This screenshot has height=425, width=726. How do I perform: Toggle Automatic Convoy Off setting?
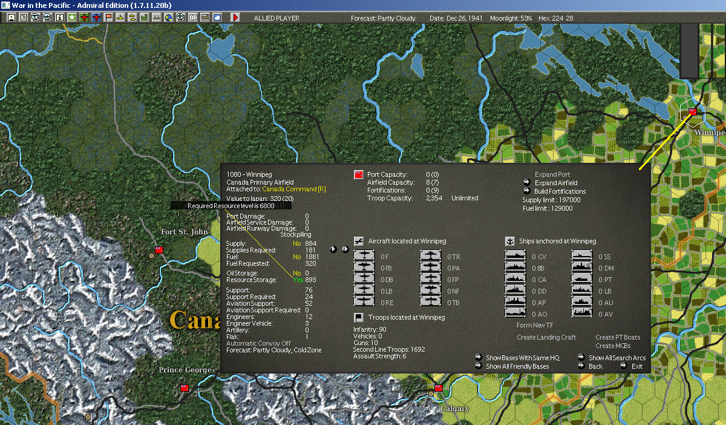click(x=258, y=343)
